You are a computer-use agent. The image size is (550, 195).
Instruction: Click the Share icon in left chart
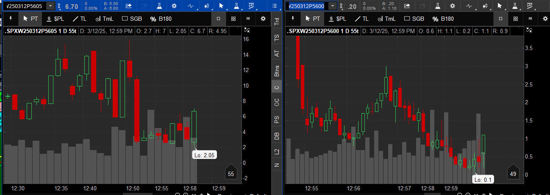click(x=129, y=6)
